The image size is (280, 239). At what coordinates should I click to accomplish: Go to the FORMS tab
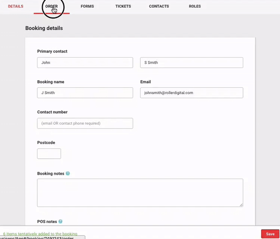(x=87, y=6)
